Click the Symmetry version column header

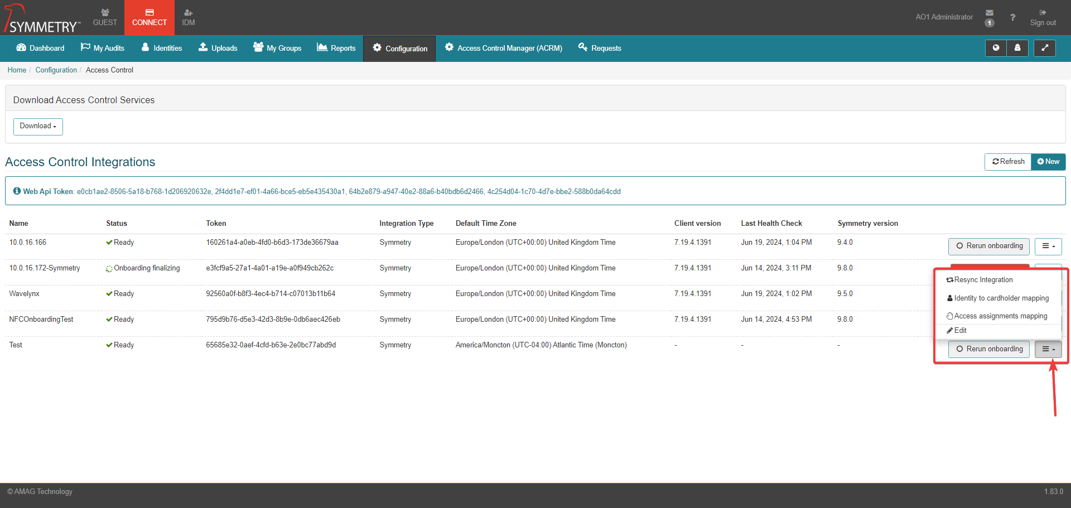[867, 224]
